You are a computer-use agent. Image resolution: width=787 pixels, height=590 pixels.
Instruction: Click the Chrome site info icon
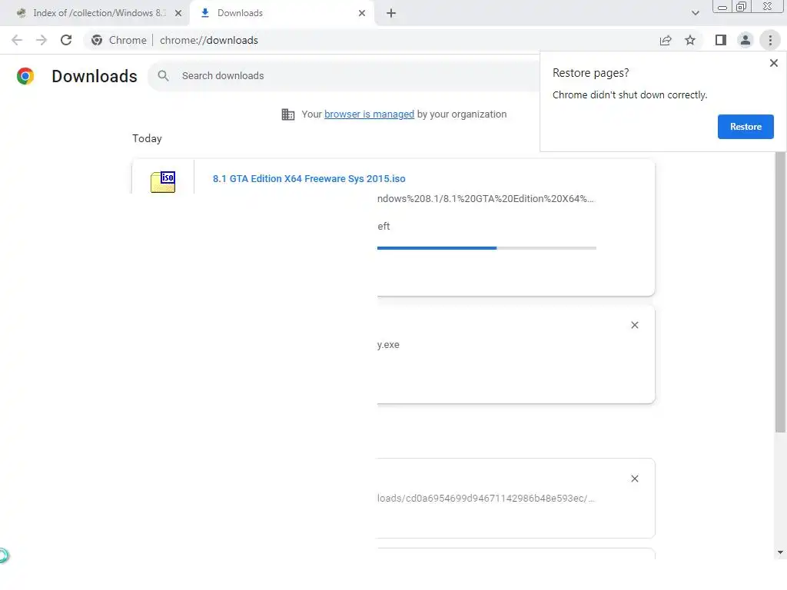pos(97,40)
